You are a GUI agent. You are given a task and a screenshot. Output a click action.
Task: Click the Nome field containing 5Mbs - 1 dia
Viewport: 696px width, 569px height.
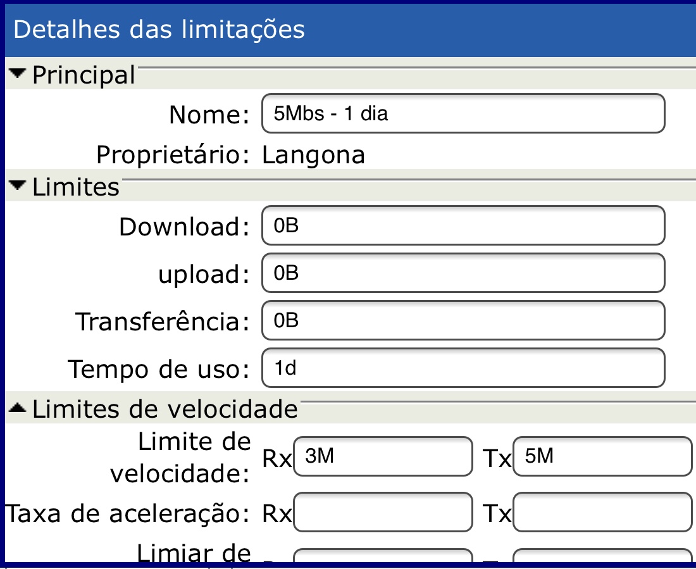(x=463, y=114)
